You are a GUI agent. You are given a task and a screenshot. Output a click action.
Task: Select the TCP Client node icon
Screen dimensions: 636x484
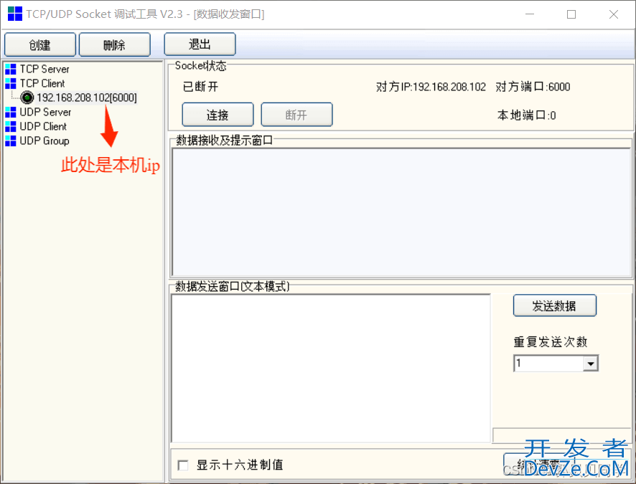pyautogui.click(x=11, y=83)
